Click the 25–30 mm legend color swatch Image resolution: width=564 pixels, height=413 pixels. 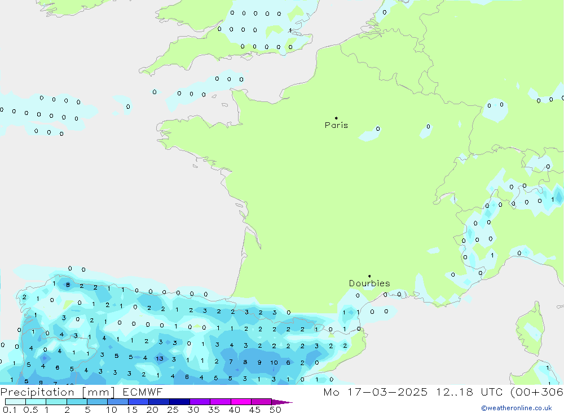point(179,402)
